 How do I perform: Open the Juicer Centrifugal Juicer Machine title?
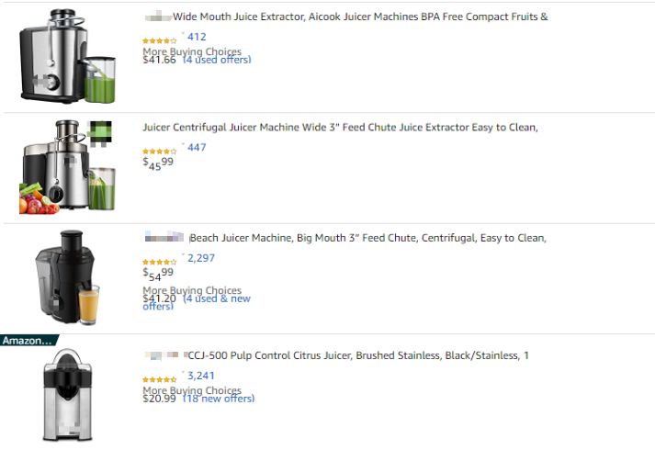pyautogui.click(x=340, y=128)
